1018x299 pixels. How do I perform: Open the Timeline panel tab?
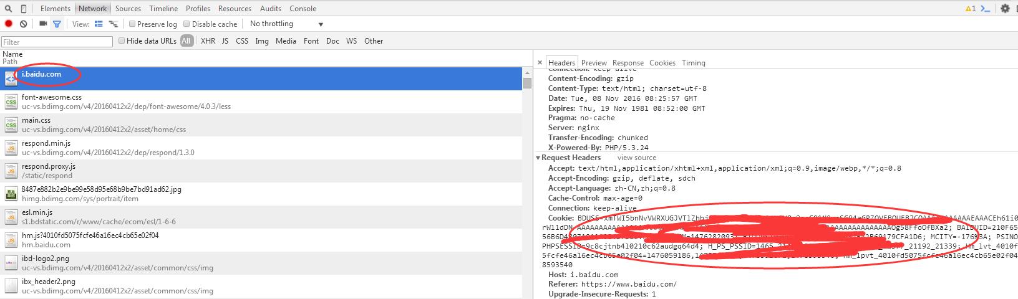163,9
